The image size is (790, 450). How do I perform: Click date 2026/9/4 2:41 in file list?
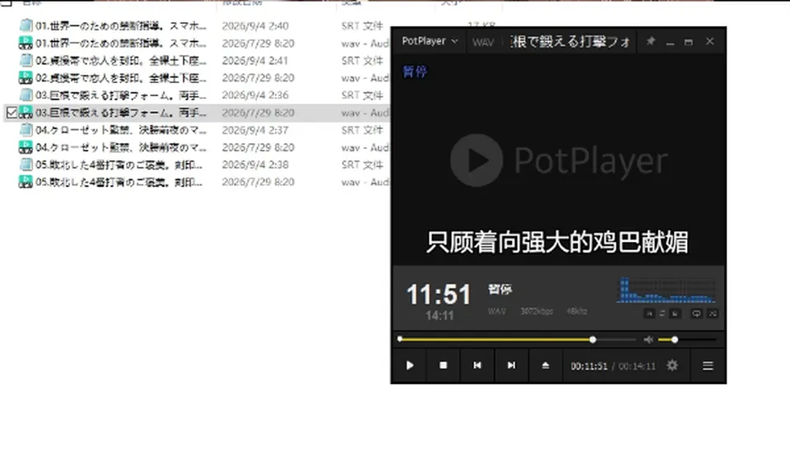click(255, 61)
